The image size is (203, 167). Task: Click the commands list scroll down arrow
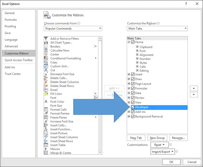click(x=100, y=152)
